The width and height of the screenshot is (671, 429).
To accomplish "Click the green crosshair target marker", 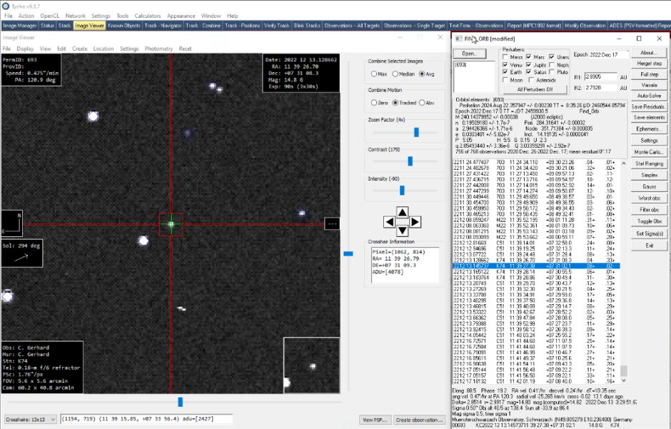I will (171, 224).
